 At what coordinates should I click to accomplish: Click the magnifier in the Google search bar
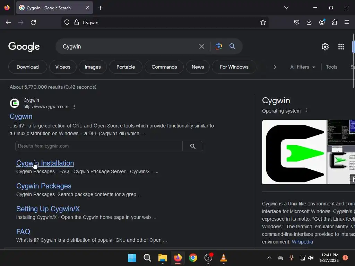[232, 46]
